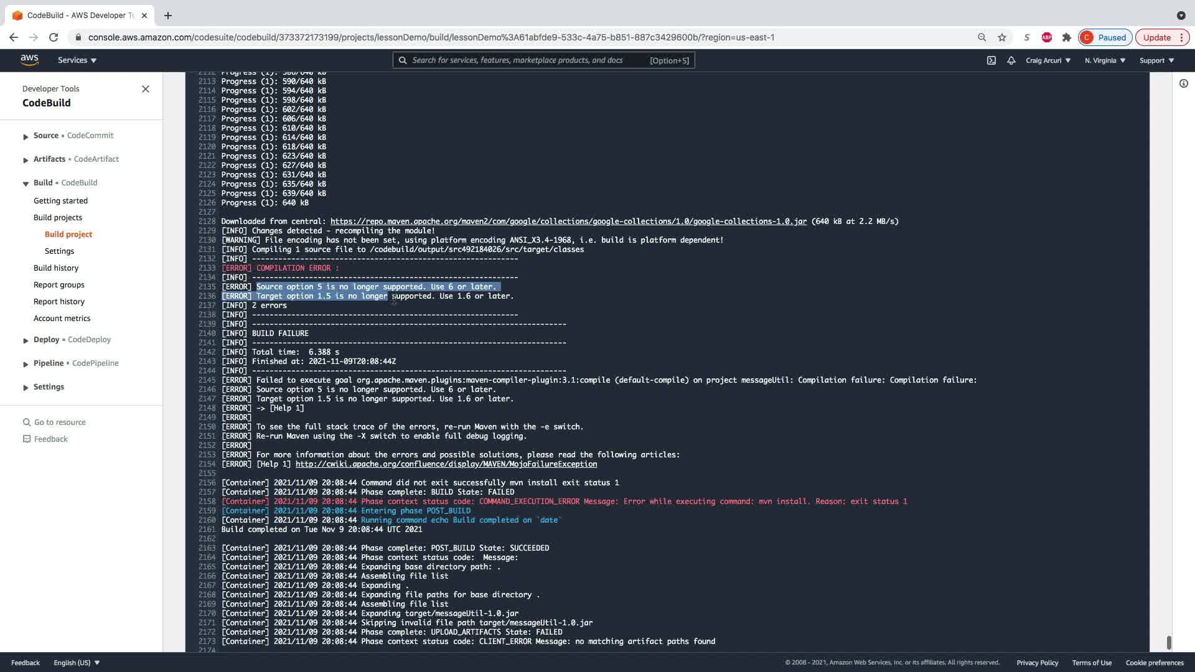1195x672 pixels.
Task: Reload the browser page
Action: 54,37
